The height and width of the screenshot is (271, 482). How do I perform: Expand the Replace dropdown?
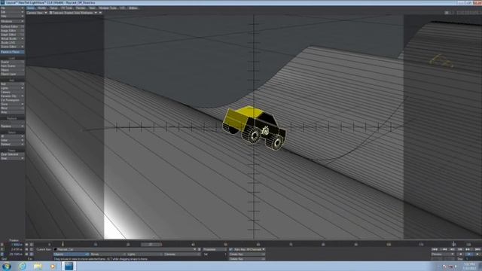pos(12,126)
